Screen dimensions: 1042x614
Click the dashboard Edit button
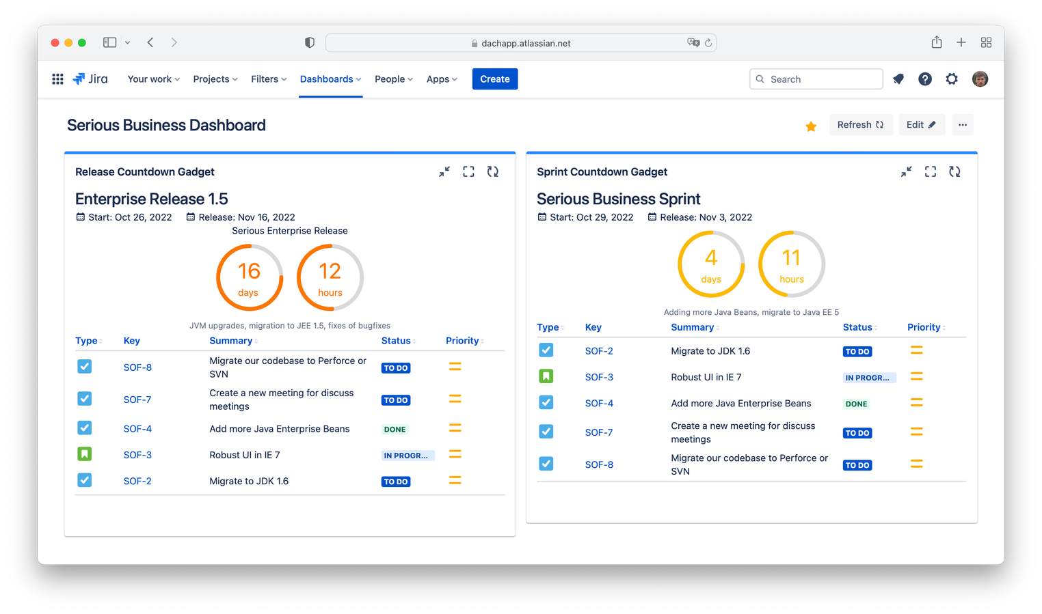point(921,125)
